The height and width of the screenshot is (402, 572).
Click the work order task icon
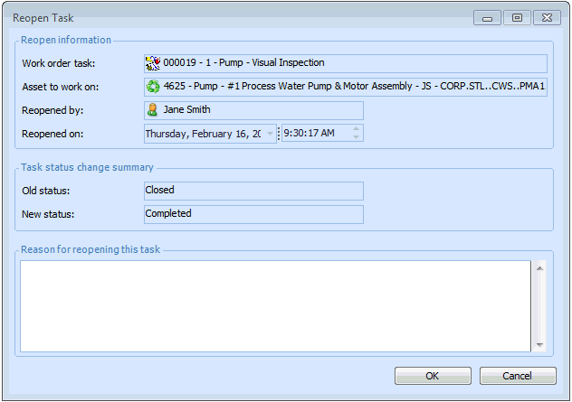coord(153,63)
